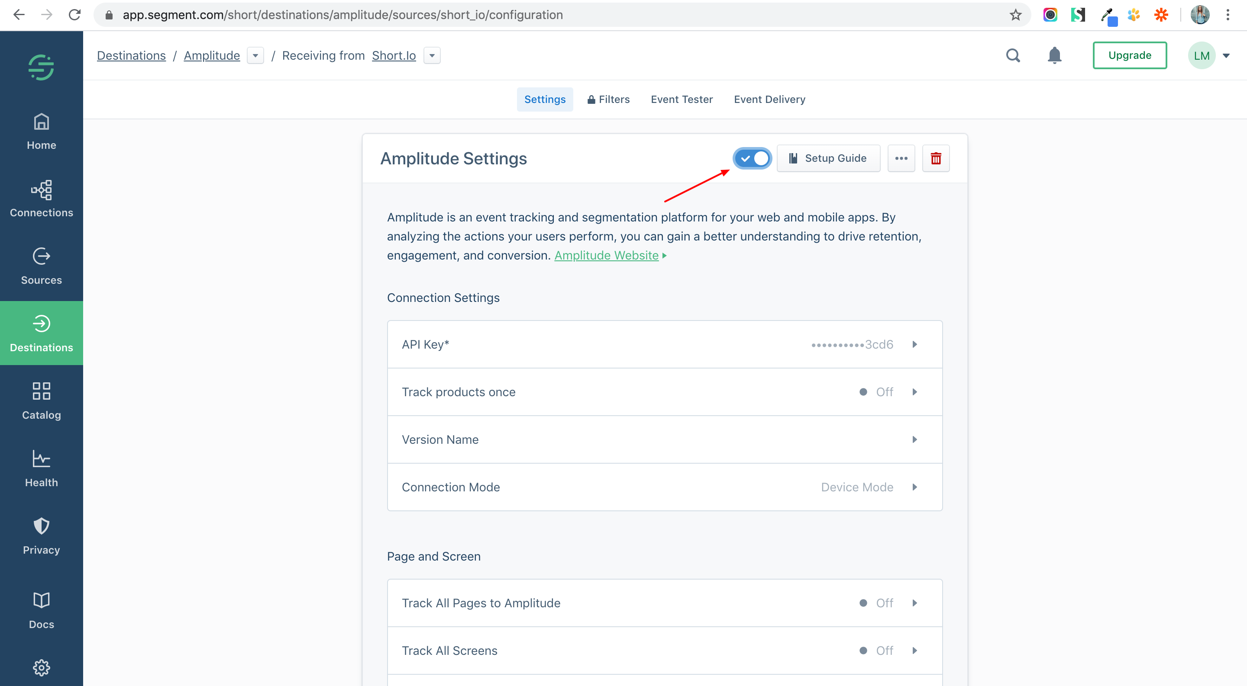Screen dimensions: 1247x686
Task: Delete destination with red trash icon
Action: [935, 159]
